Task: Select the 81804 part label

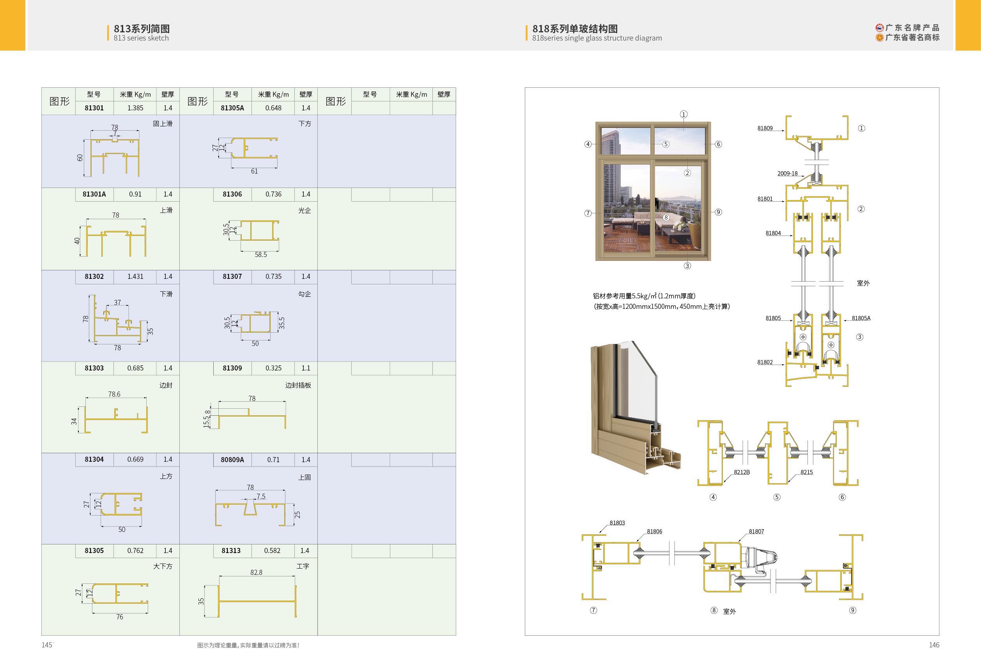Action: coord(773,233)
